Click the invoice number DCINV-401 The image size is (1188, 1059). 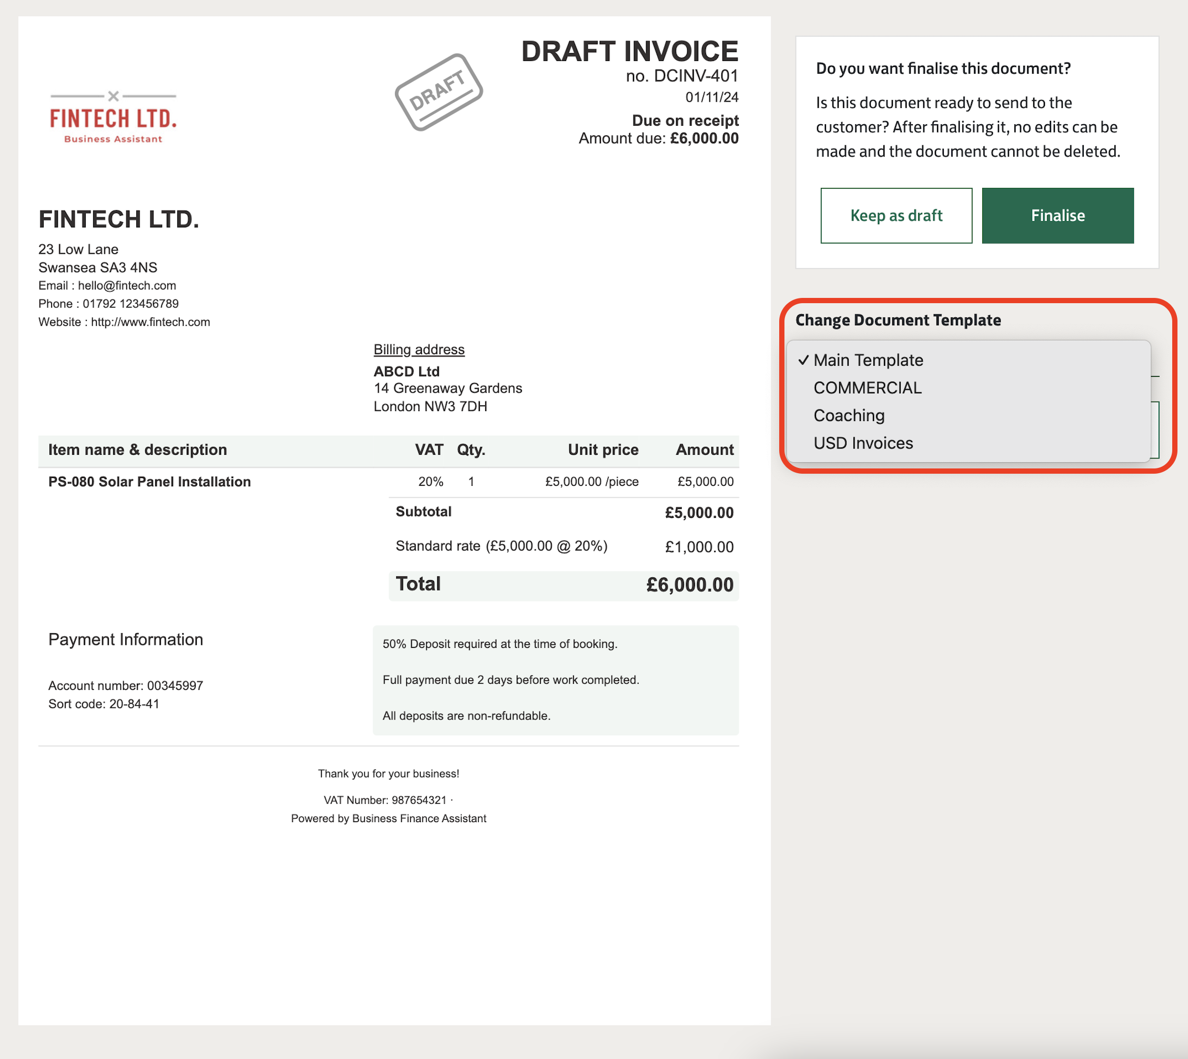tap(696, 76)
